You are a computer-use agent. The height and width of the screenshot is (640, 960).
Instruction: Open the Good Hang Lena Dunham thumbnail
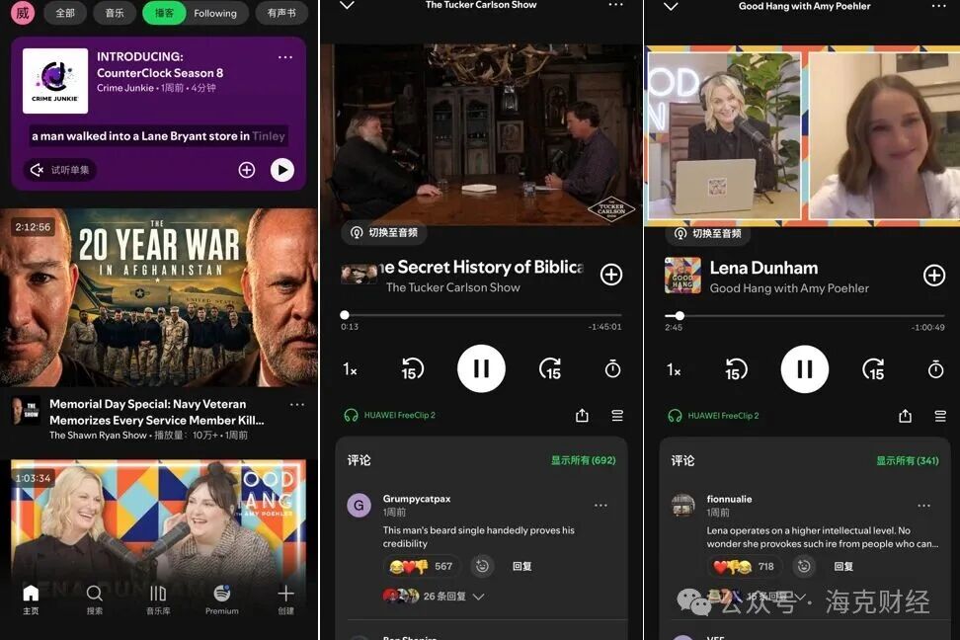159,520
